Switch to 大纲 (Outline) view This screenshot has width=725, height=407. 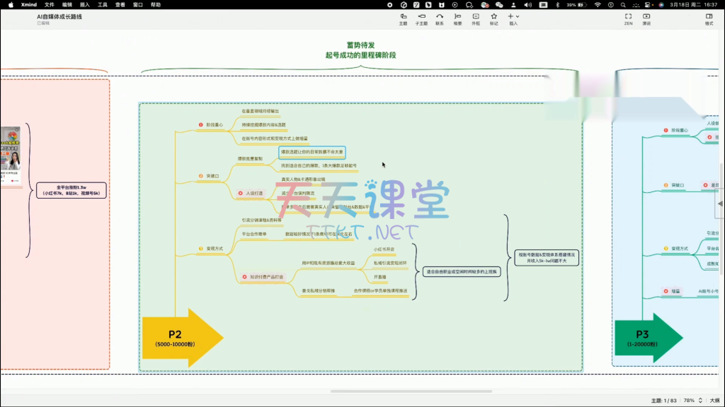pos(714,401)
